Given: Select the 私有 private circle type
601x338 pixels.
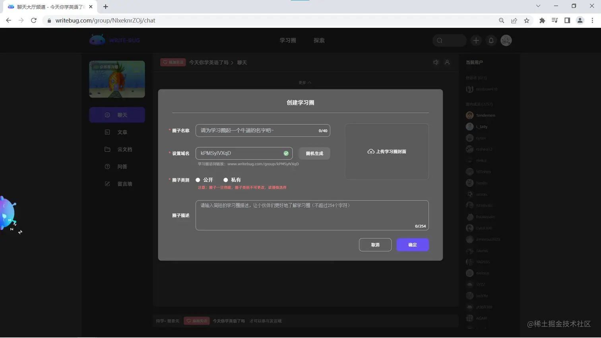Looking at the screenshot, I should pyautogui.click(x=226, y=180).
